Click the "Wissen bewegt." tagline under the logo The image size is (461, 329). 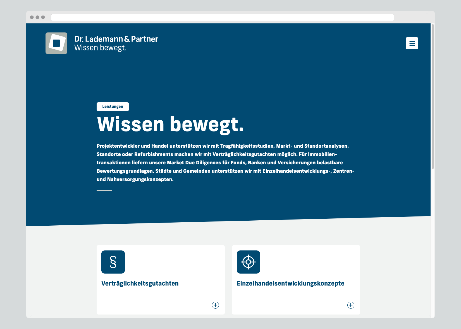[x=101, y=48]
